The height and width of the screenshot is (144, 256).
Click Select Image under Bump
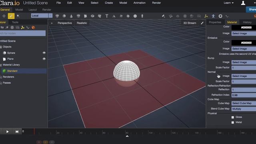tap(244, 62)
